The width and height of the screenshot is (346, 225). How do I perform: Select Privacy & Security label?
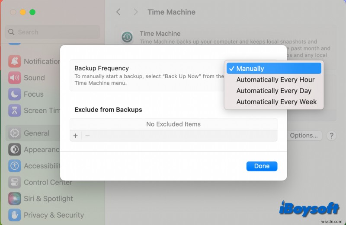pos(54,215)
